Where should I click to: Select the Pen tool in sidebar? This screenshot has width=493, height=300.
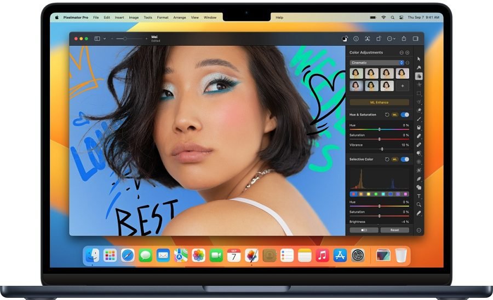pos(419,179)
